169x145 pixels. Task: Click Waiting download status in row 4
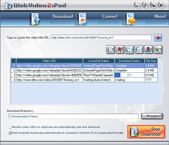[x=129, y=80]
